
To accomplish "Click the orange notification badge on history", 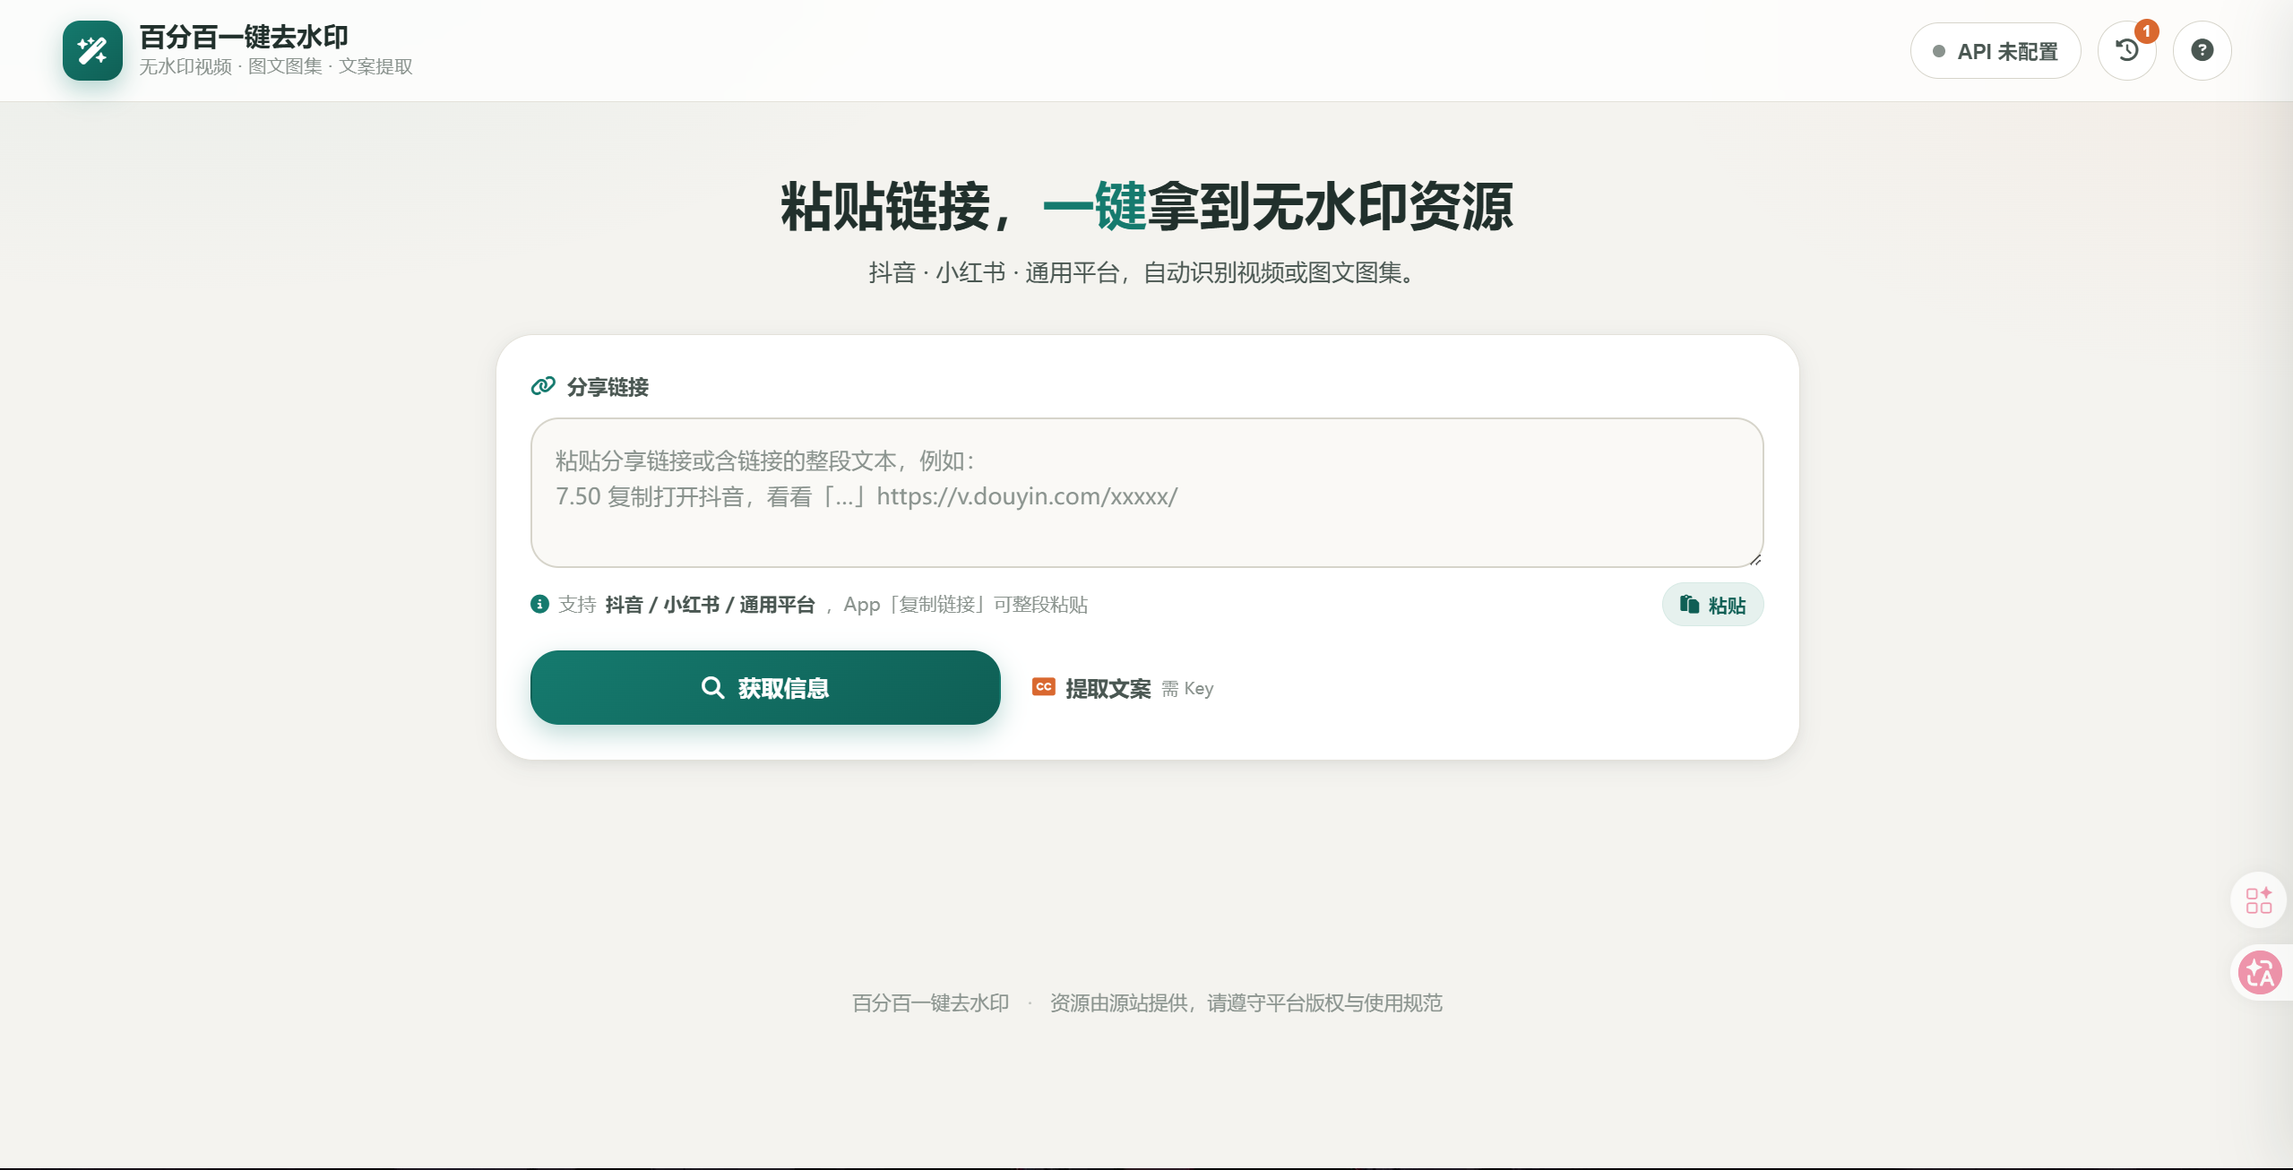I will [2146, 31].
